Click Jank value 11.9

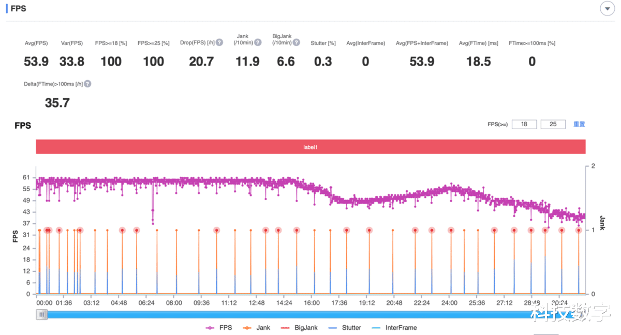[247, 62]
